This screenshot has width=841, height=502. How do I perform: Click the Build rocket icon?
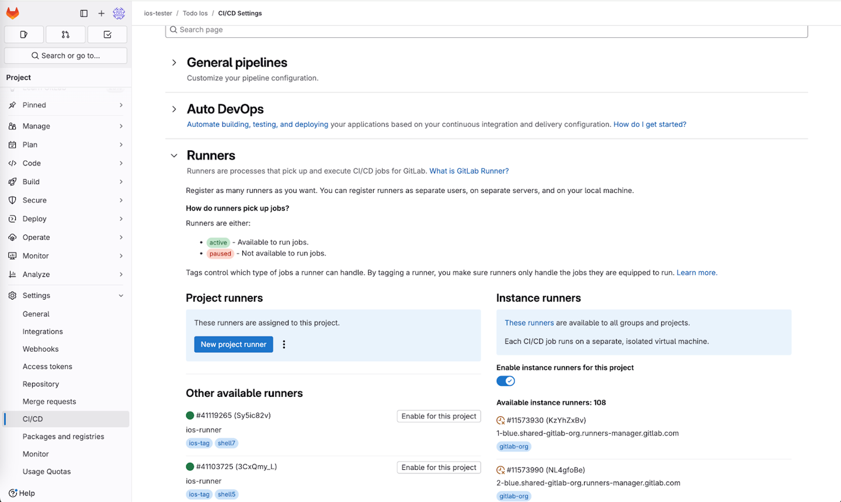tap(12, 182)
